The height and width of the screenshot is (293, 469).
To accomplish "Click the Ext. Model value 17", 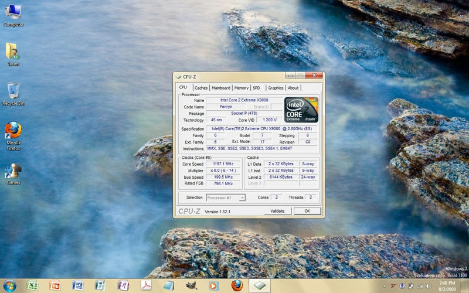I will coord(262,142).
